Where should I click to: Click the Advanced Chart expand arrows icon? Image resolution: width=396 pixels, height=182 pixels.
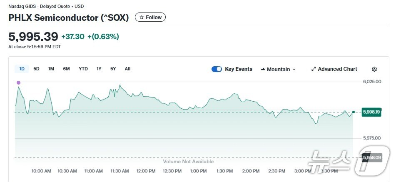point(314,69)
